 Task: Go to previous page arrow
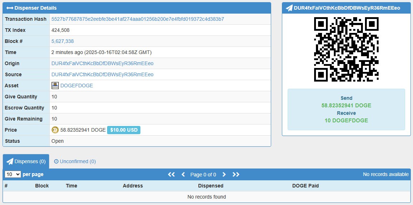[183, 175]
